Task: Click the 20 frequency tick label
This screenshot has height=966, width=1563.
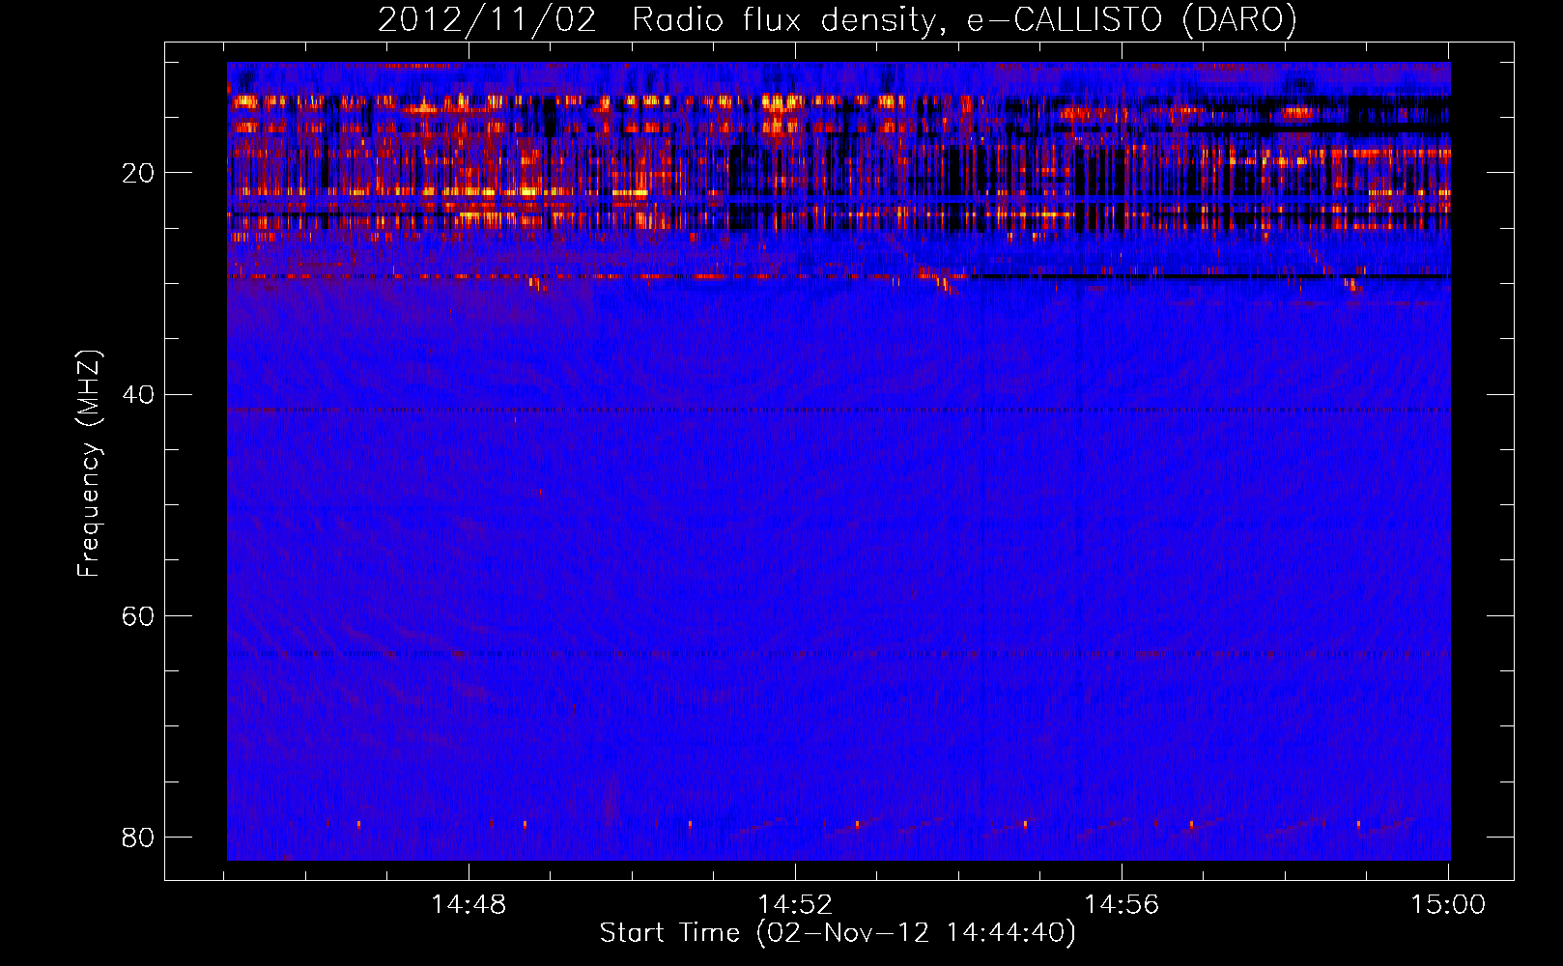Action: pos(138,173)
